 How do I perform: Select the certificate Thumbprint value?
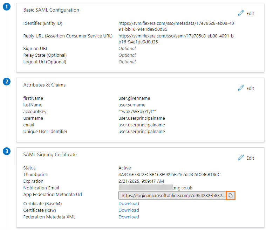[x=169, y=175]
